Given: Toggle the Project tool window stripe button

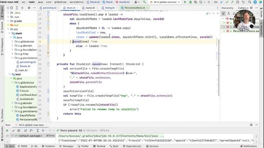Looking at the screenshot, I should coord(2,12).
